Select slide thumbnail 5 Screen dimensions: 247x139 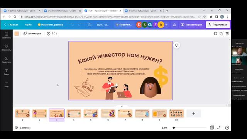(x=91, y=114)
